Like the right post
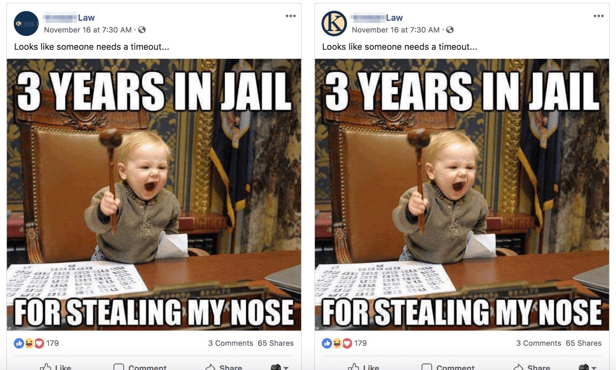Image resolution: width=616 pixels, height=370 pixels. [x=363, y=367]
